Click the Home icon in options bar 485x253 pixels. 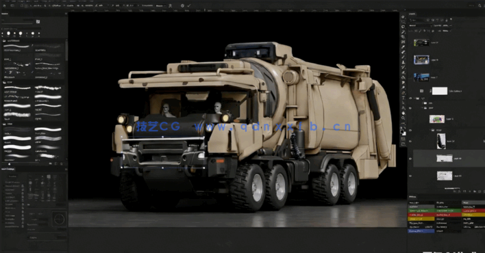[x=4, y=5]
